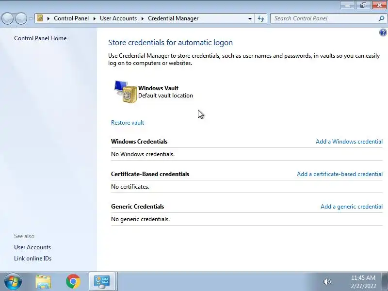
Task: Restore down the window
Action: point(363,5)
